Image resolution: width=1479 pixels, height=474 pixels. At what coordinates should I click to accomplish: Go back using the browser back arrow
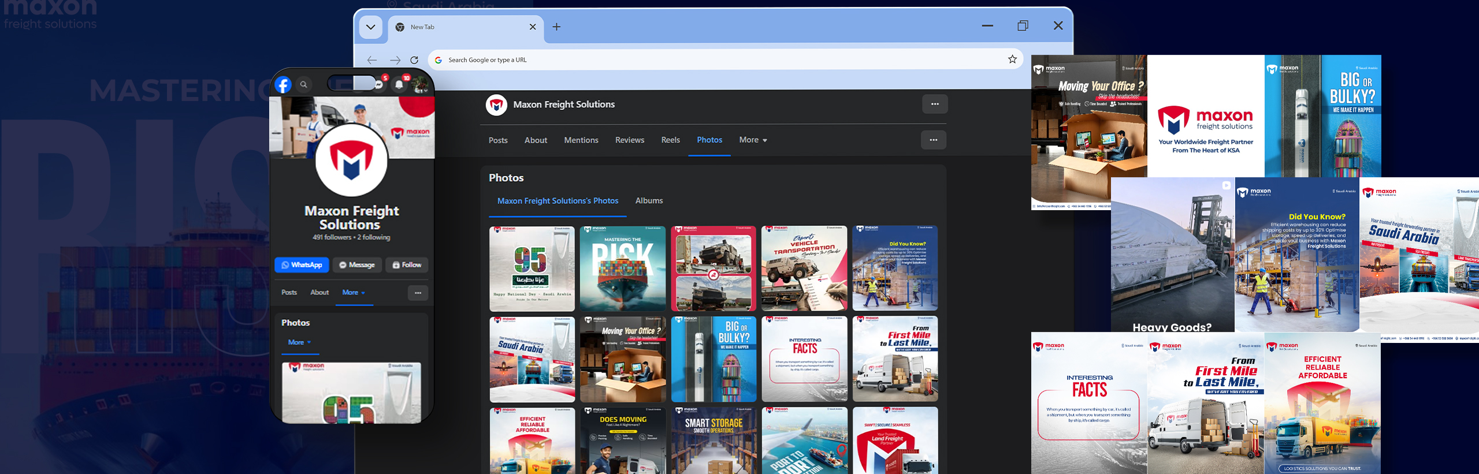pyautogui.click(x=372, y=60)
